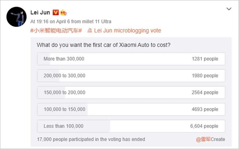Open the post options chevron menu

229,9
